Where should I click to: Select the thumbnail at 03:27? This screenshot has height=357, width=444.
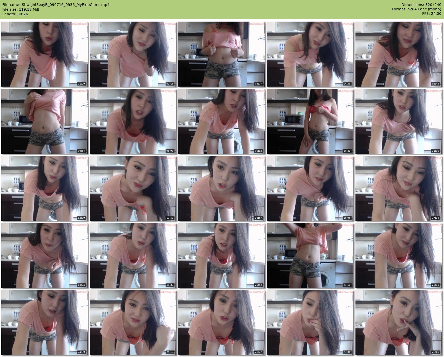pos(221,54)
